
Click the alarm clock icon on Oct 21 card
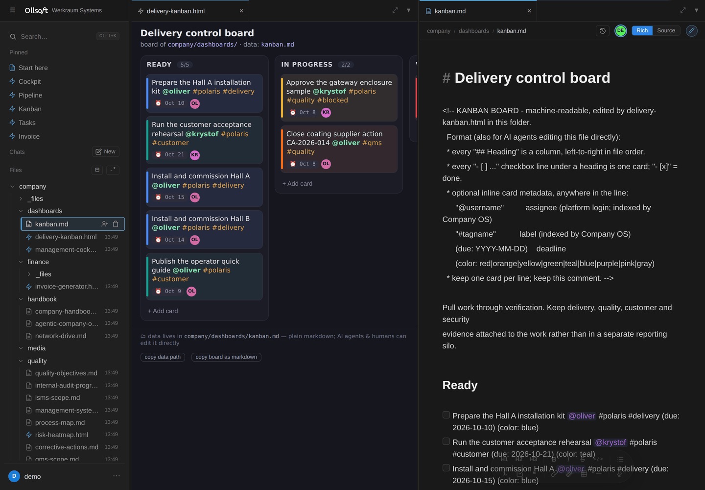point(158,155)
